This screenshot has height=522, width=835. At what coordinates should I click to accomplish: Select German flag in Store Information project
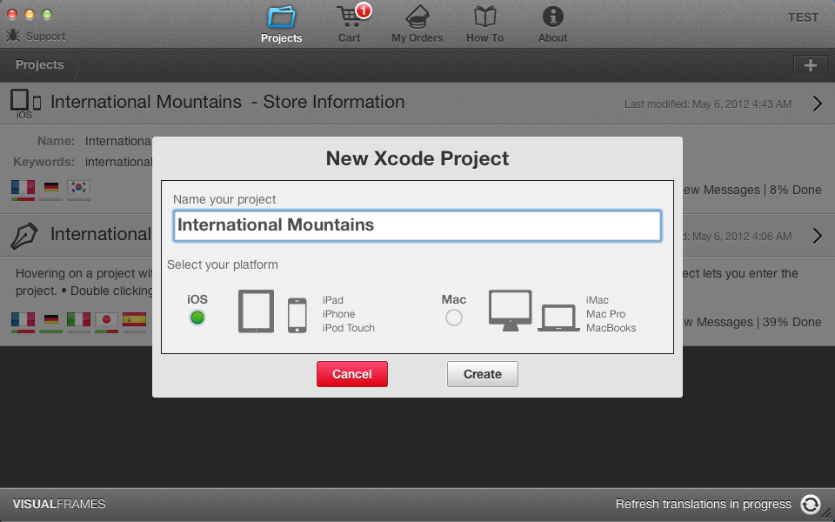51,188
